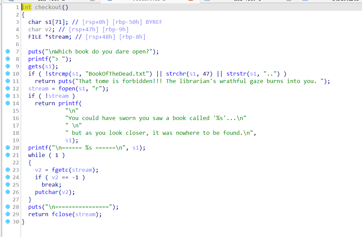Select the "r" mode string in fopen
The width and height of the screenshot is (362, 237).
[x=97, y=89]
